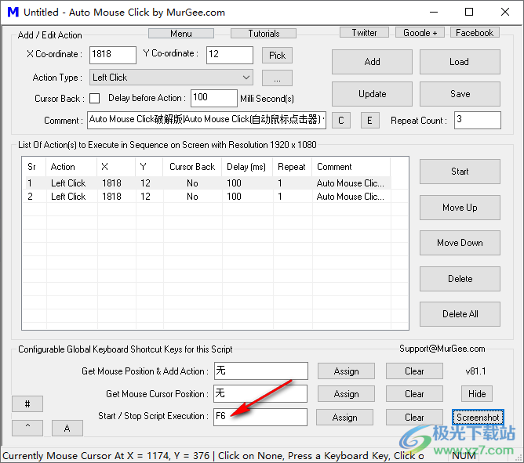Click the Delay (ms) column header
524x463 pixels.
(246, 167)
